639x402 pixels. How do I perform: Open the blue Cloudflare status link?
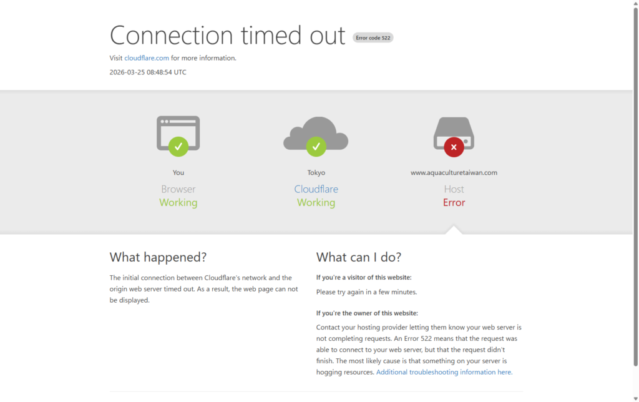(316, 189)
